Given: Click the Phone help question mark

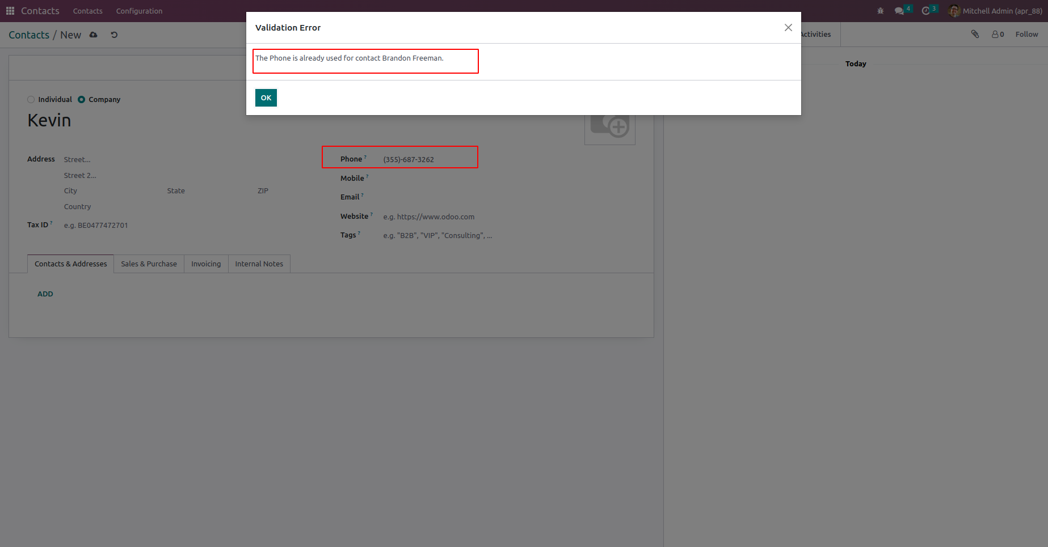Looking at the screenshot, I should pyautogui.click(x=365, y=157).
